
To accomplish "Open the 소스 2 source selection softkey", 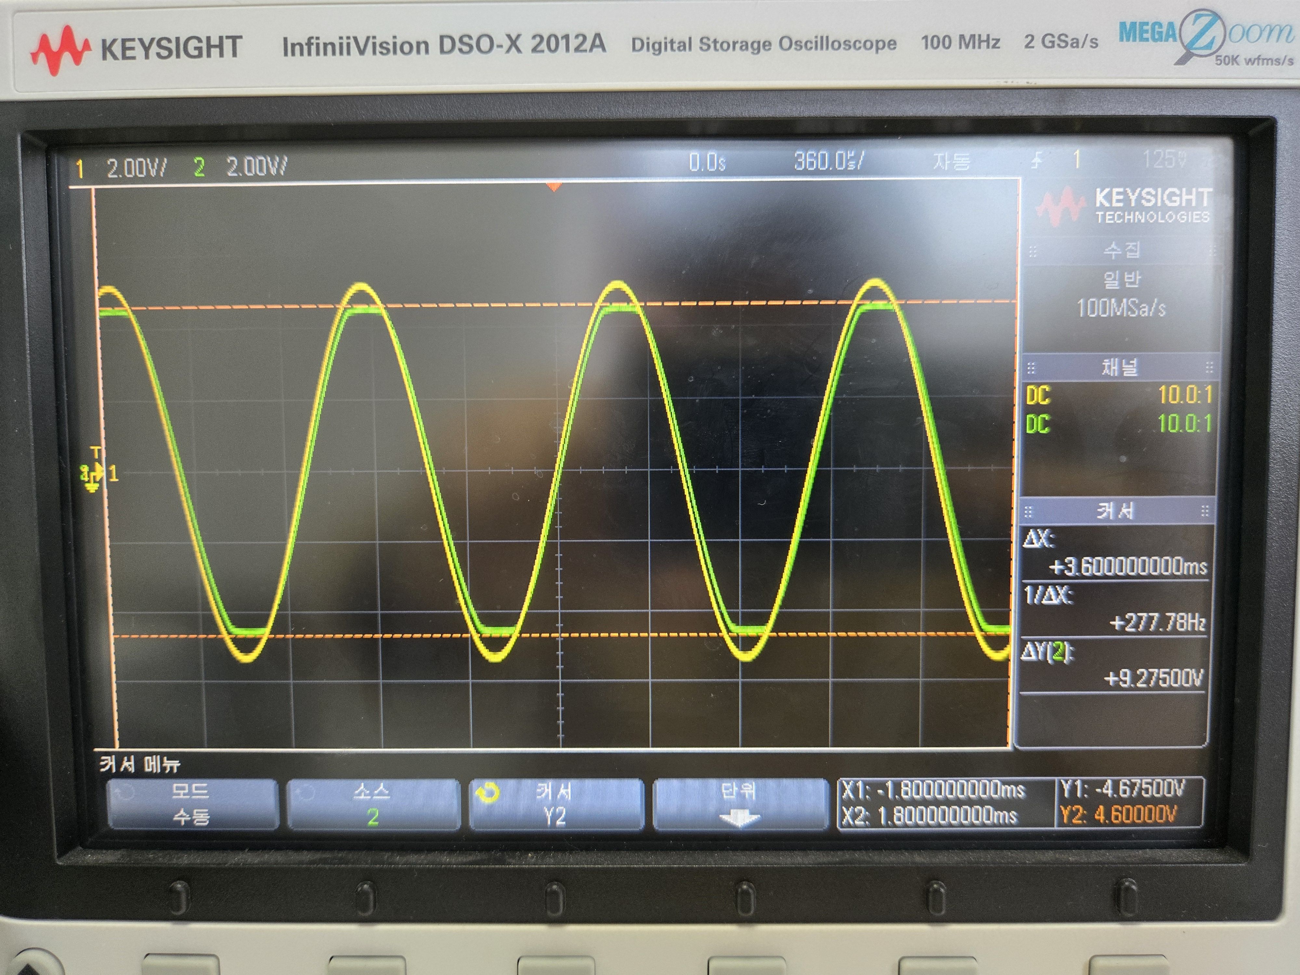I will click(372, 804).
